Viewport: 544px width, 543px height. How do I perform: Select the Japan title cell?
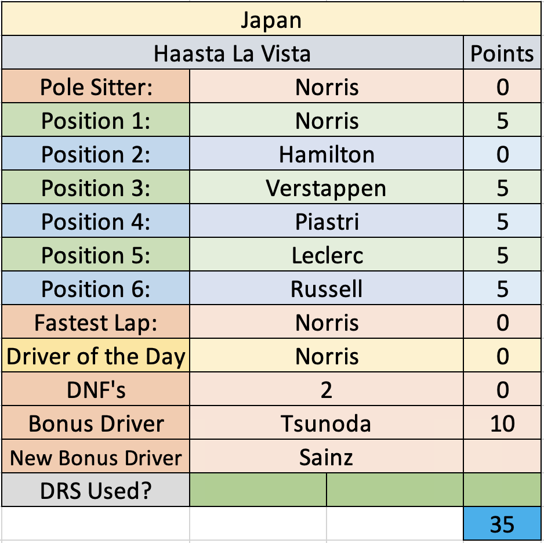[x=271, y=19]
